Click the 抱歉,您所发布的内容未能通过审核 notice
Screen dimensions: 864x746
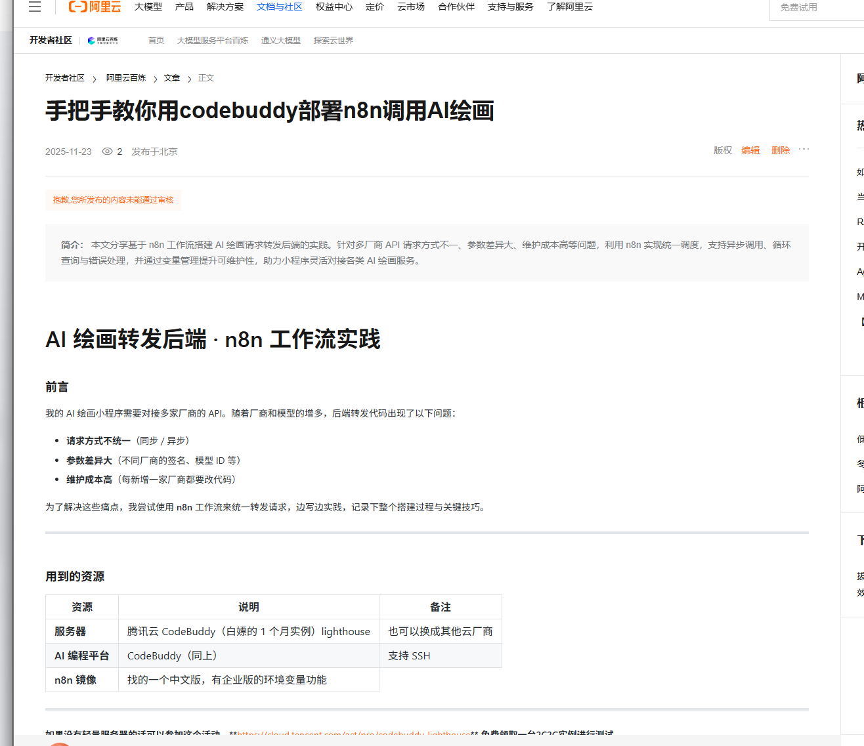tap(113, 200)
